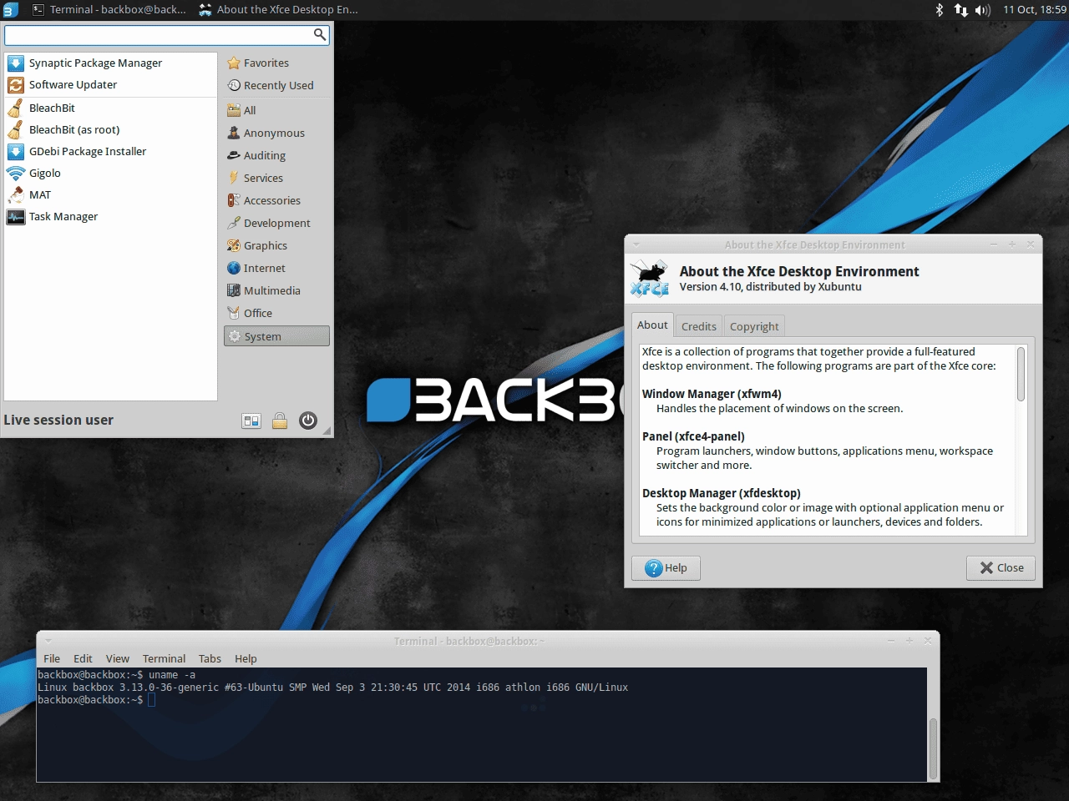Open the Graphics category
The image size is (1069, 801).
276,245
